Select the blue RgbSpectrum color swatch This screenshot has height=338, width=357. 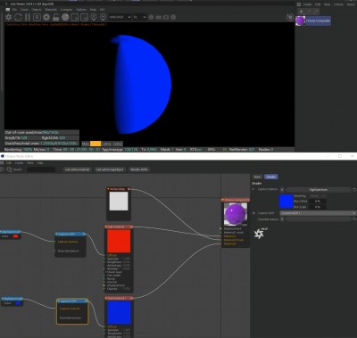pos(19,303)
